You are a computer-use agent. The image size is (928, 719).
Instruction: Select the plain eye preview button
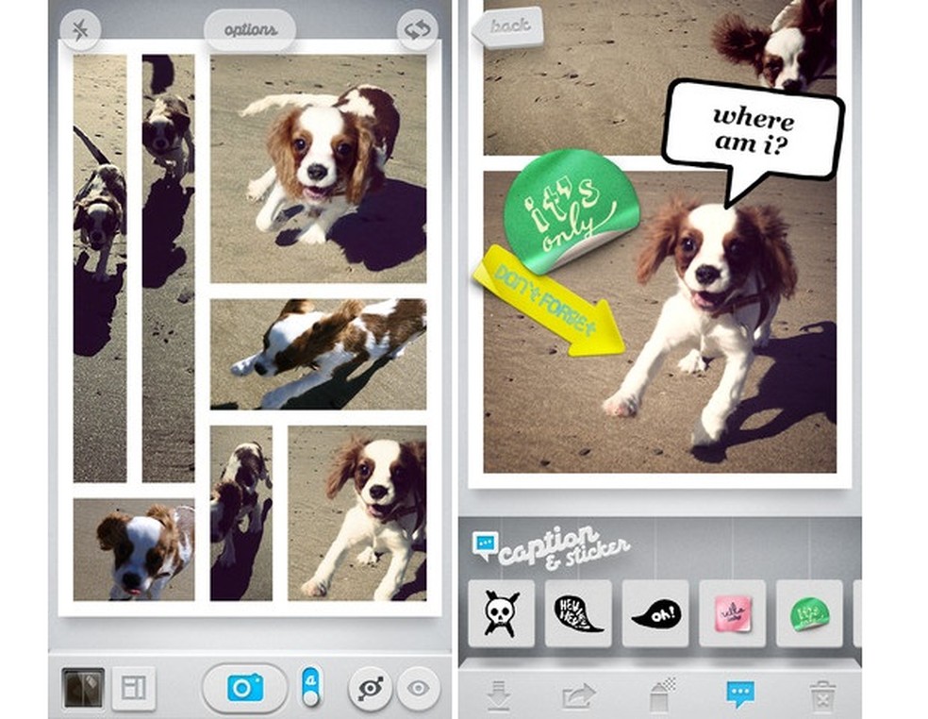tap(419, 688)
